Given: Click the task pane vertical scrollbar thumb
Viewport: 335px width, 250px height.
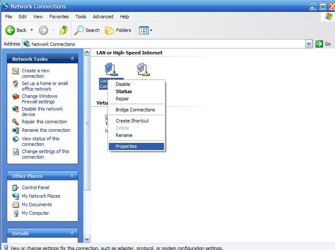Looking at the screenshot, I should point(87,123).
